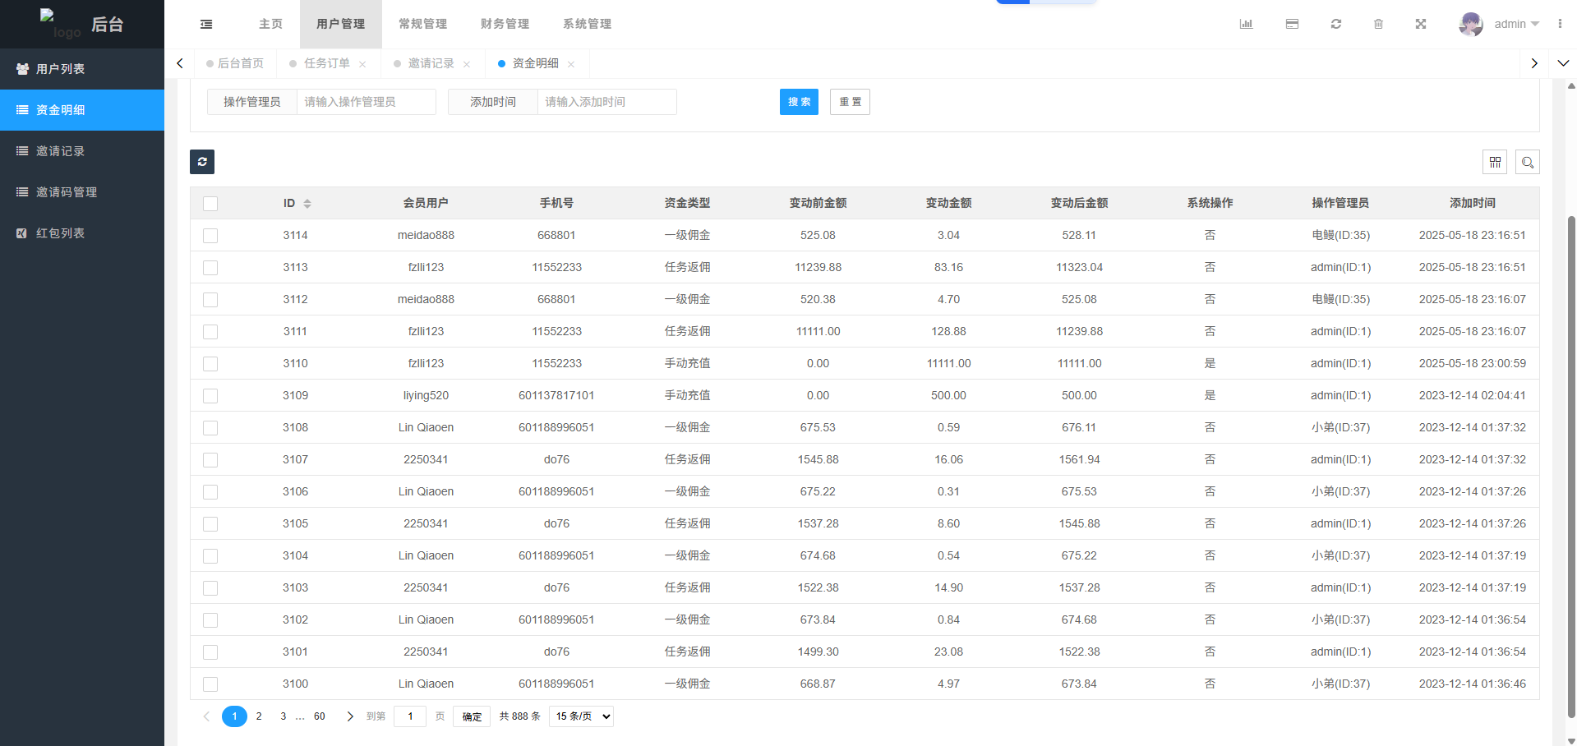The height and width of the screenshot is (746, 1577).
Task: Click the 添加时间 input field
Action: (606, 102)
